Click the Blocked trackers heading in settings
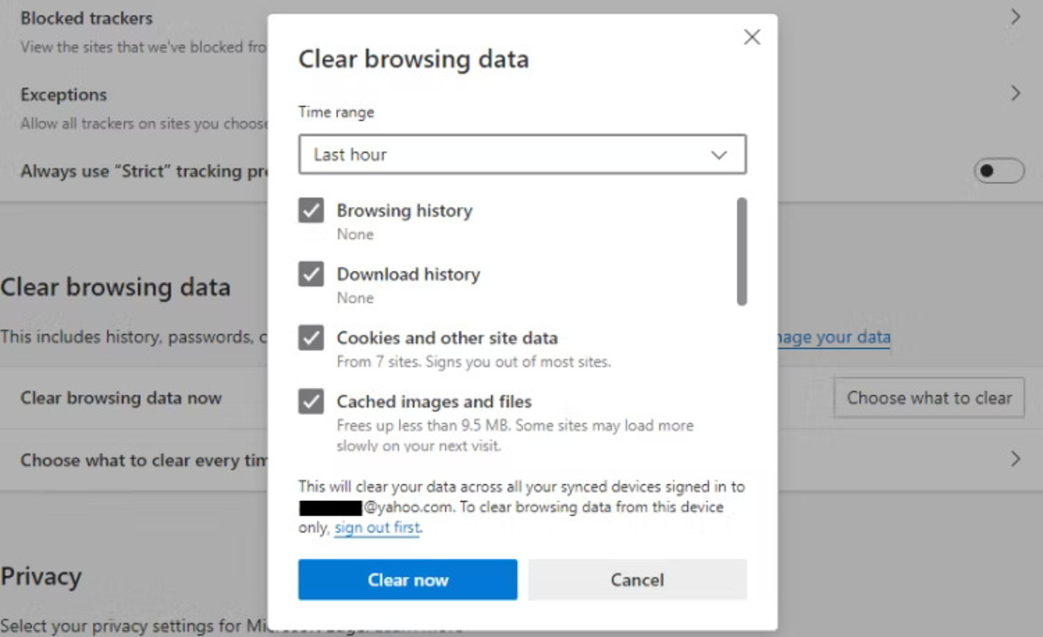This screenshot has height=637, width=1043. 86,18
